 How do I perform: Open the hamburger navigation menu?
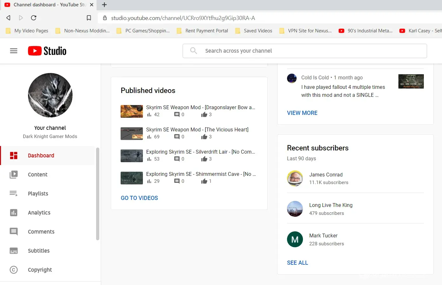(x=14, y=51)
